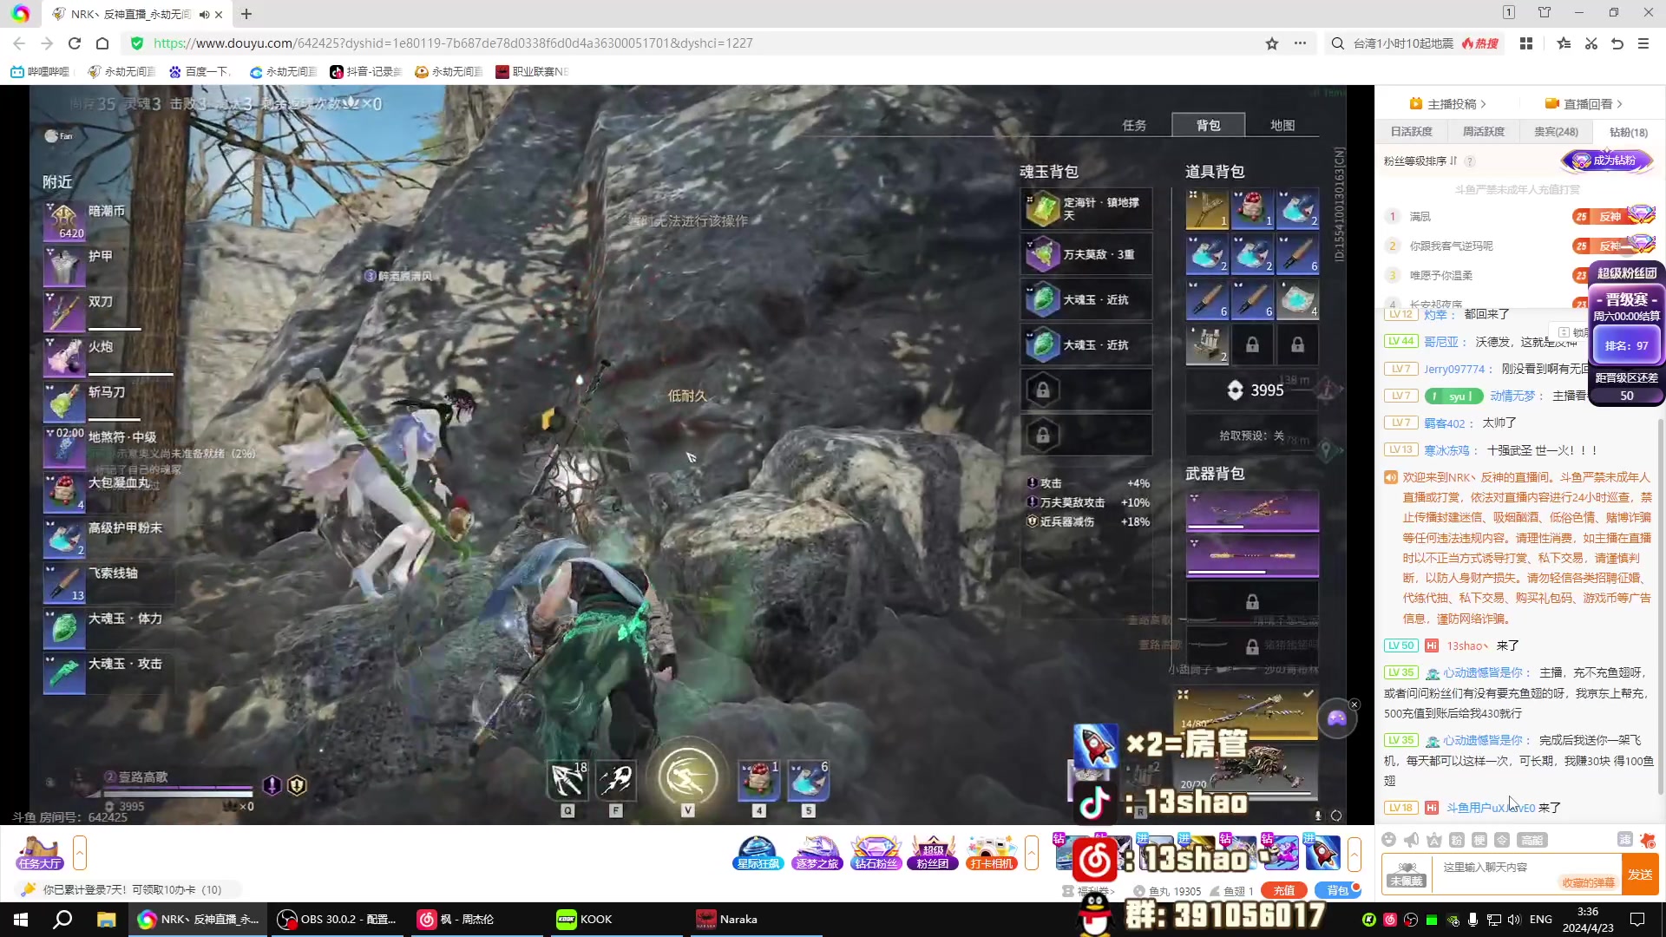This screenshot has height=937, width=1666.
Task: Open a new browser tab
Action: [x=246, y=14]
